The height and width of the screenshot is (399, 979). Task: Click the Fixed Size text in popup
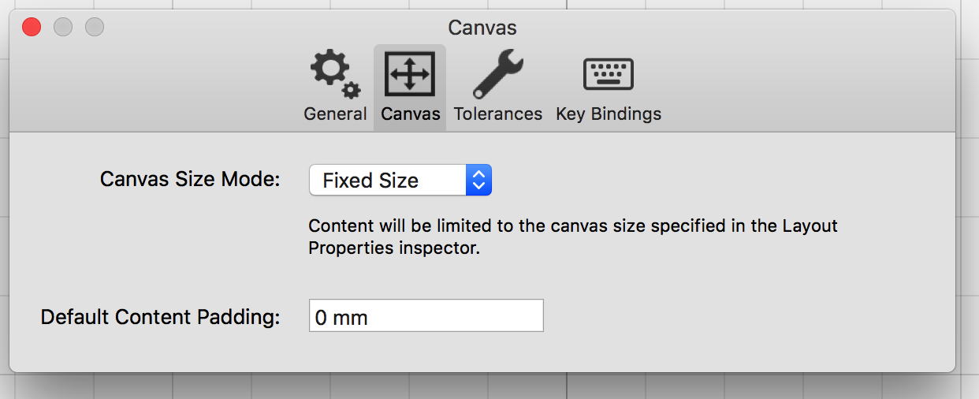click(x=370, y=181)
